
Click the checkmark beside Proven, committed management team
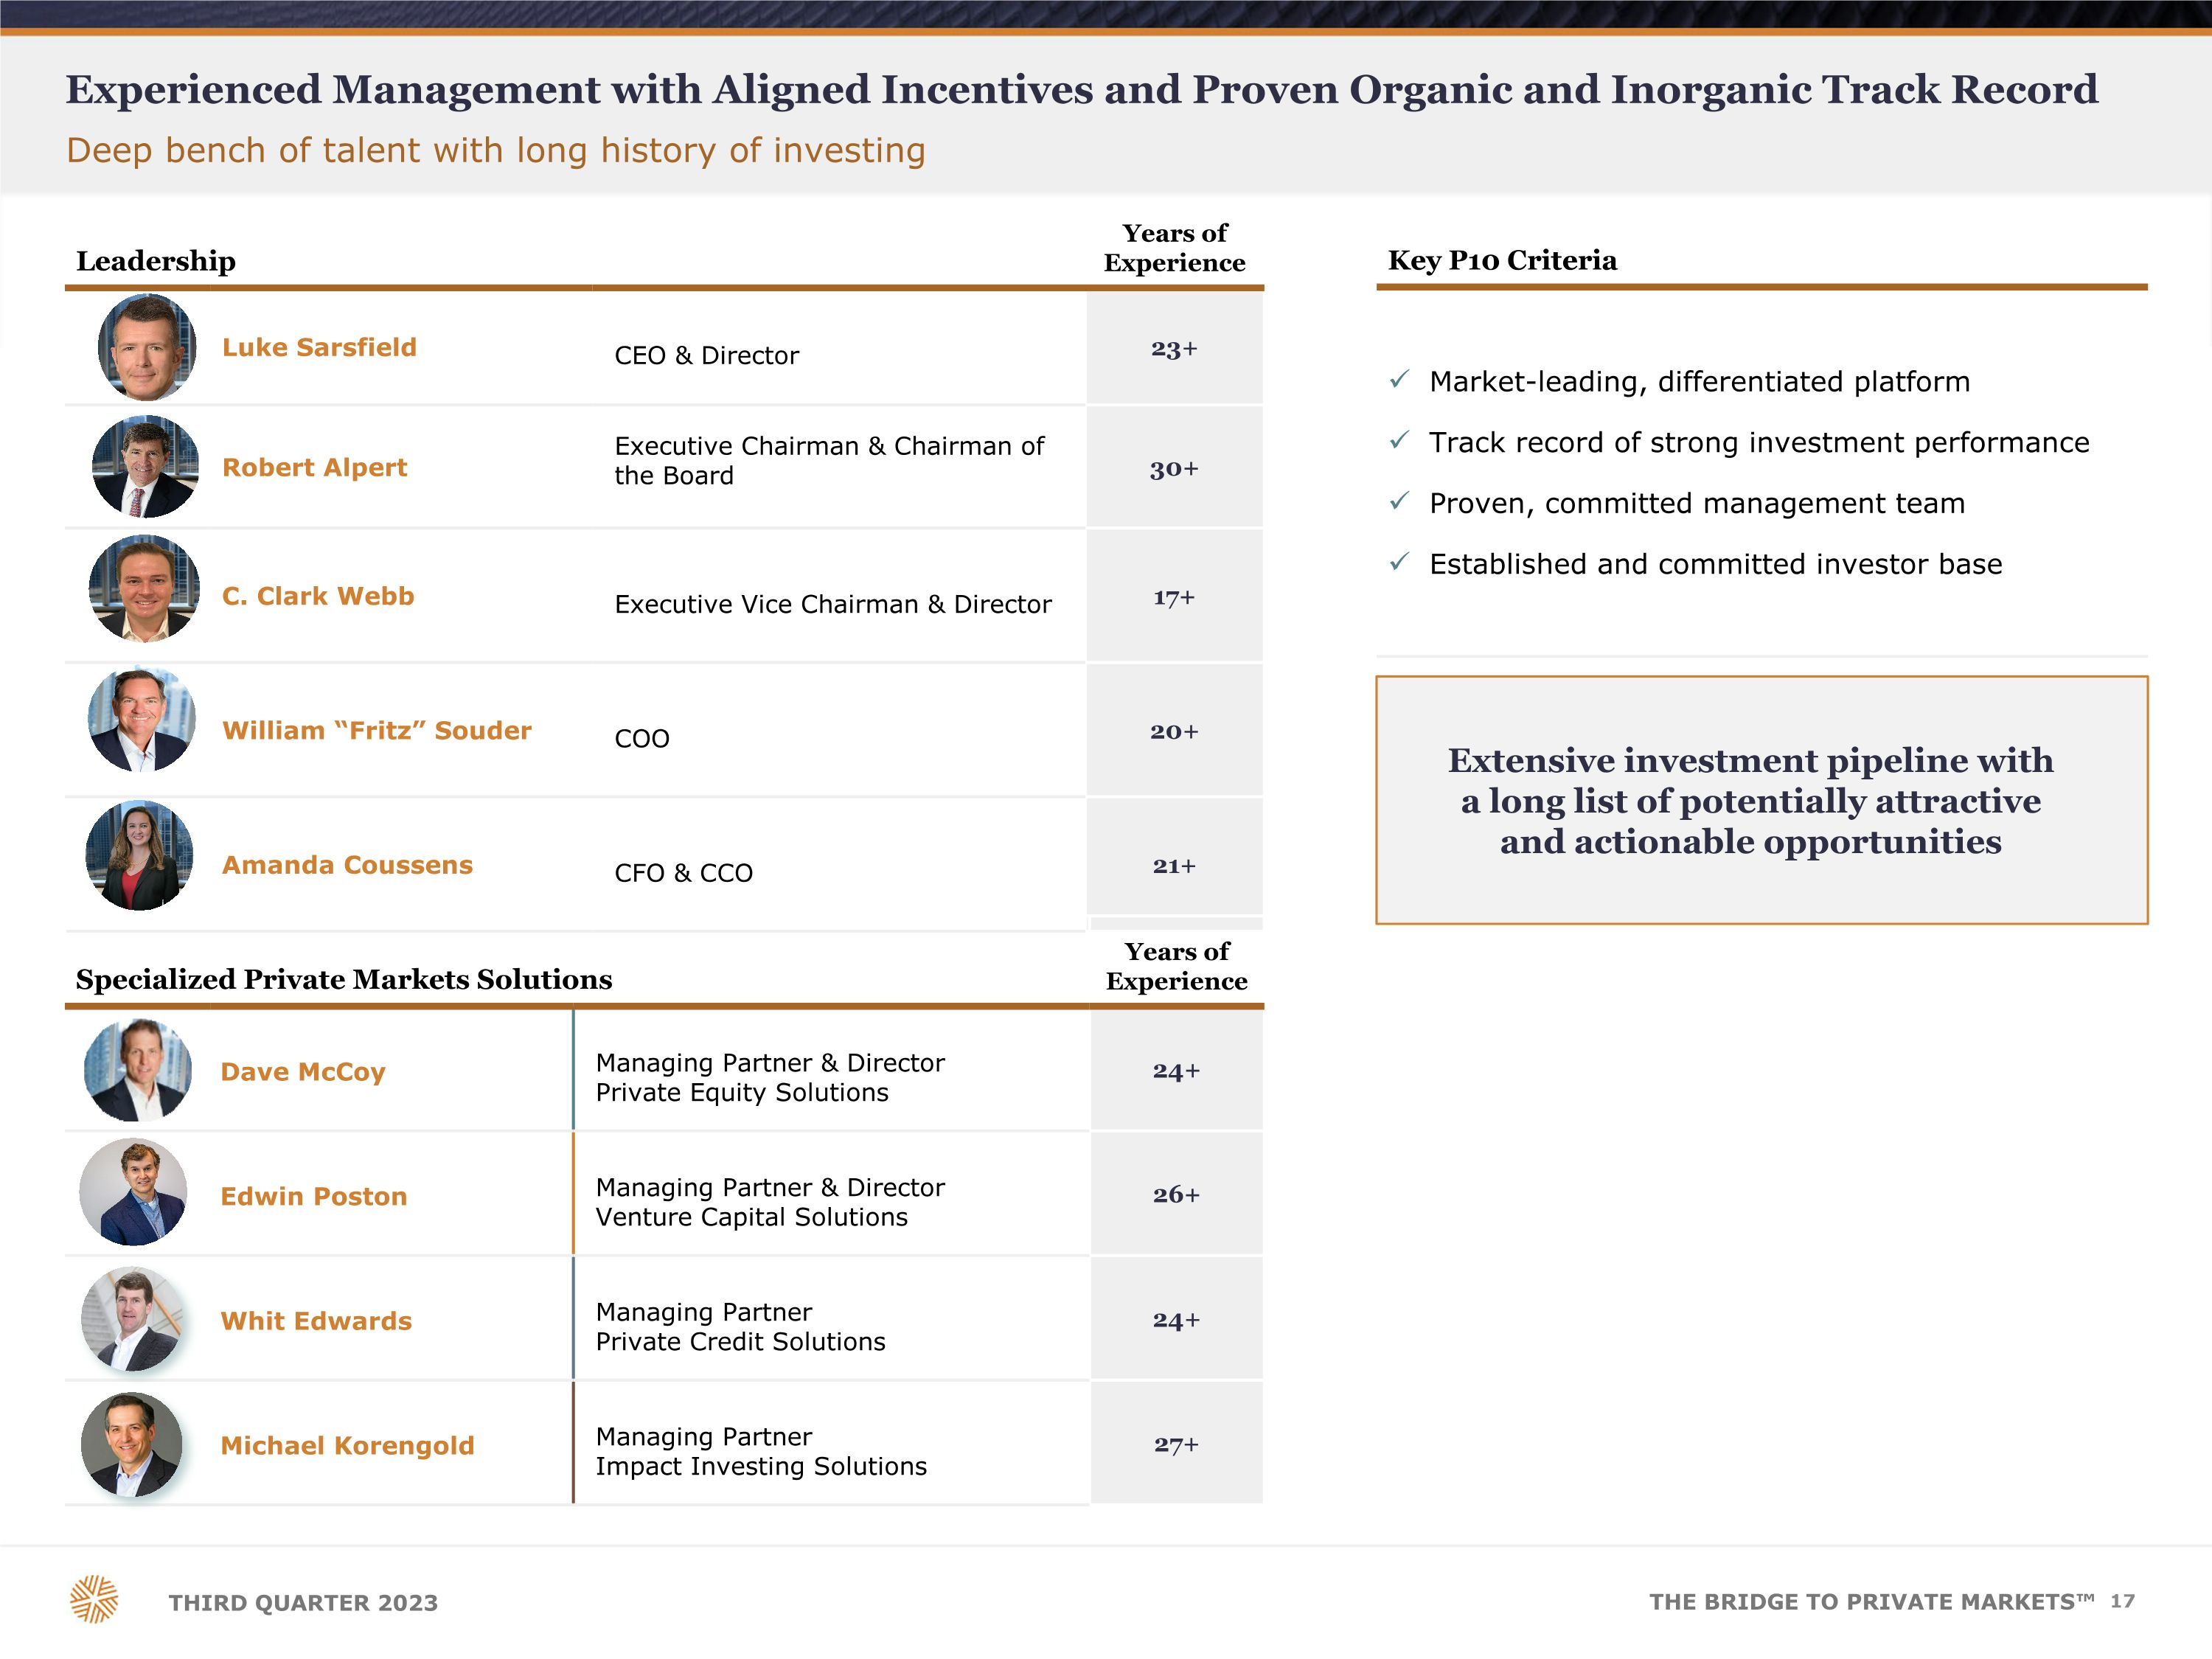[x=1400, y=501]
